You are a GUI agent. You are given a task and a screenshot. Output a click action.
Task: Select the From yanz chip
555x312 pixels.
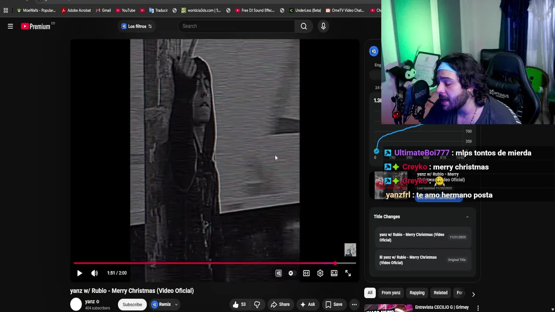391,293
